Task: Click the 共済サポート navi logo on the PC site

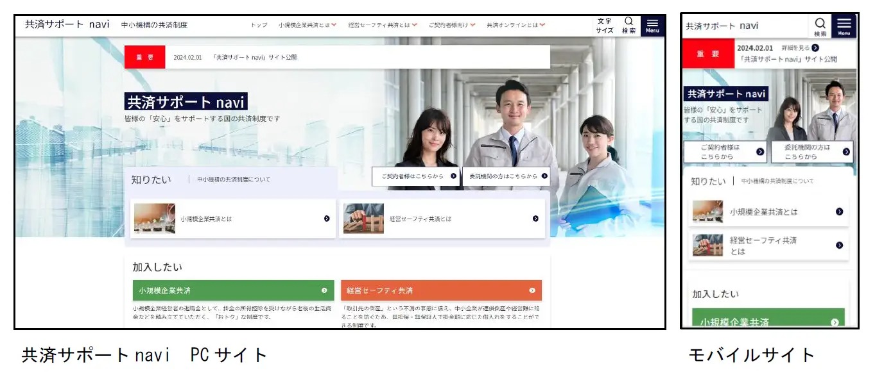Action: (x=67, y=24)
